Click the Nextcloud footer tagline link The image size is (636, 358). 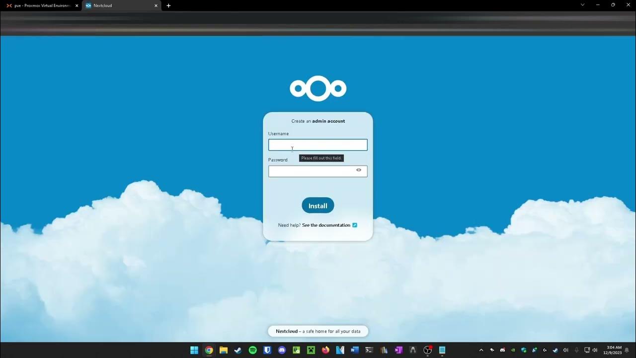tap(318, 331)
